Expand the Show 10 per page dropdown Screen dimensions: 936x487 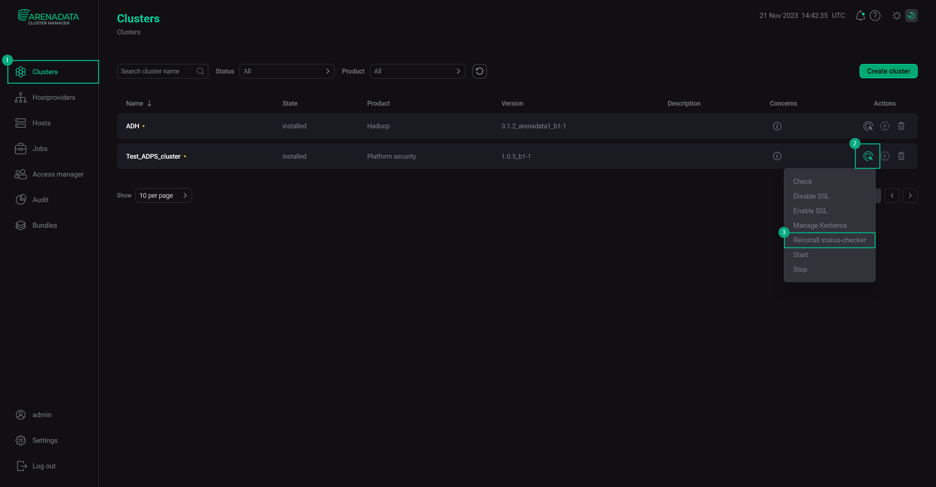[x=163, y=196]
